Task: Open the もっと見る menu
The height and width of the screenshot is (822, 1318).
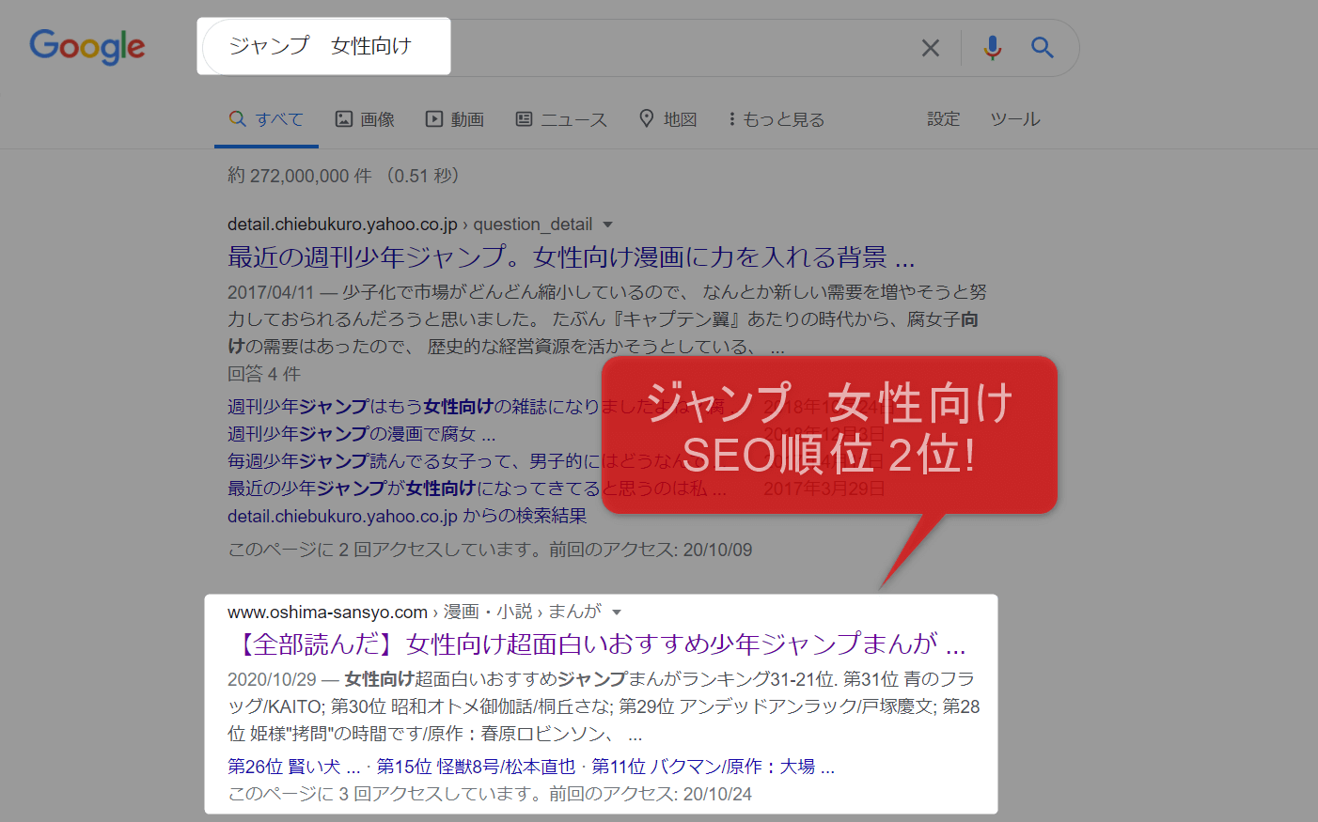Action: click(x=776, y=119)
